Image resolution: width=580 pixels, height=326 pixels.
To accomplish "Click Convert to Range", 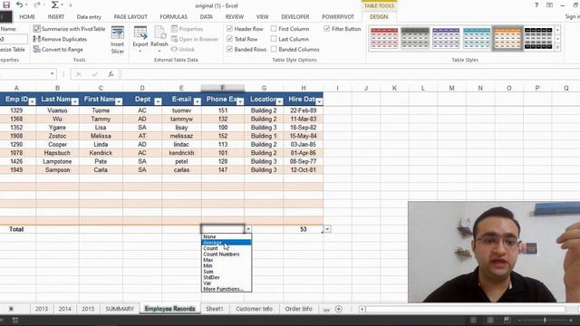I will tap(58, 50).
